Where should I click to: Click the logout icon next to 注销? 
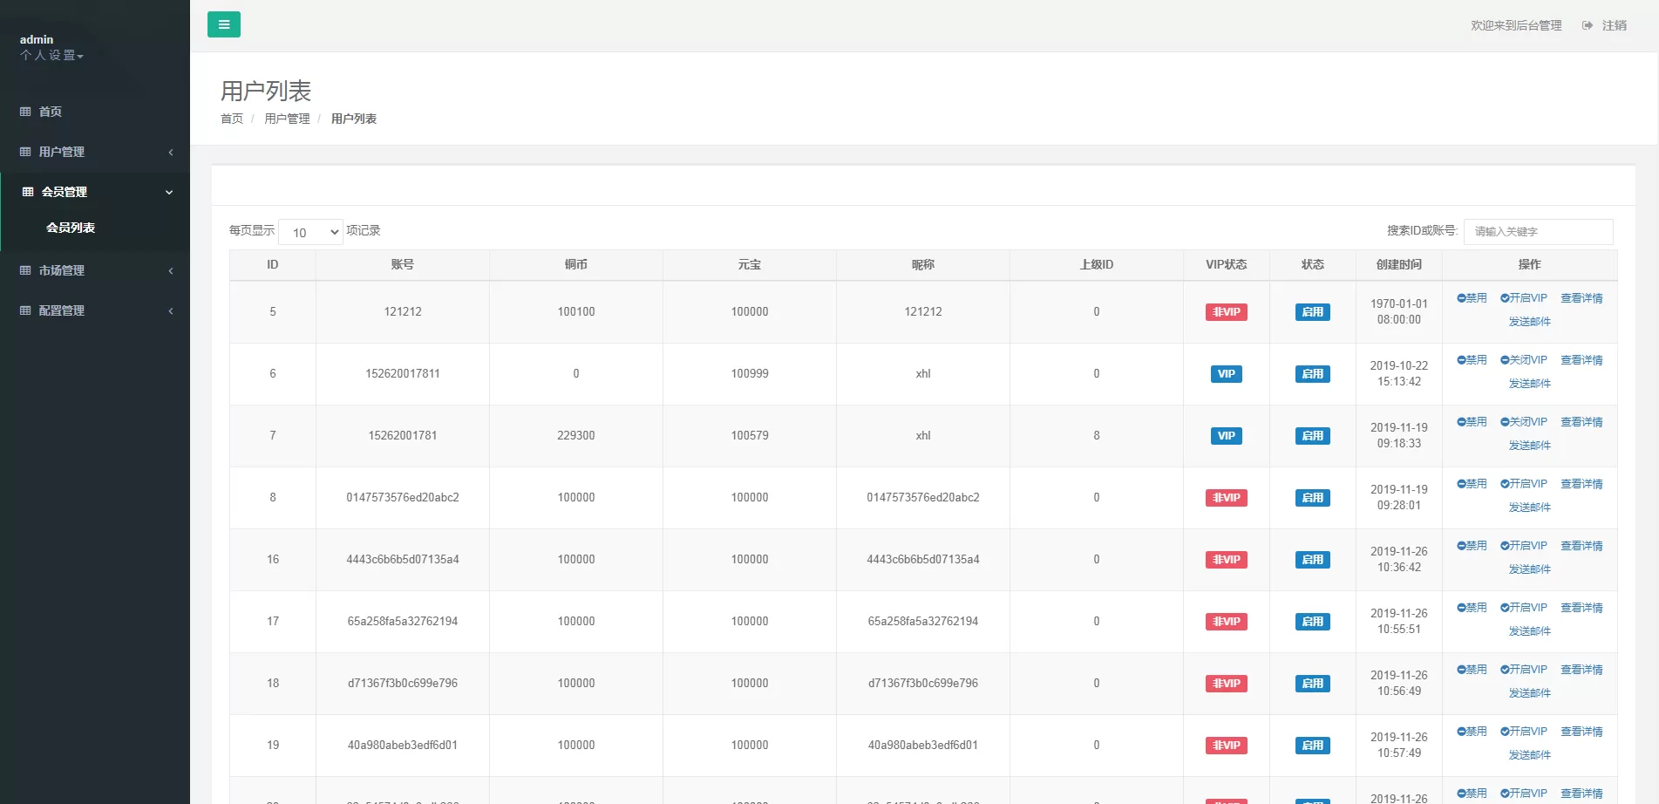tap(1588, 25)
